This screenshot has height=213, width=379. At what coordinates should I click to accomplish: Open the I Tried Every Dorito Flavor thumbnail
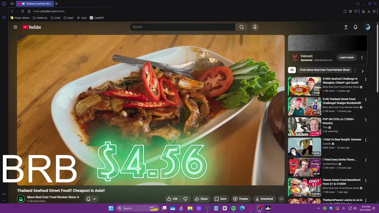pyautogui.click(x=304, y=167)
